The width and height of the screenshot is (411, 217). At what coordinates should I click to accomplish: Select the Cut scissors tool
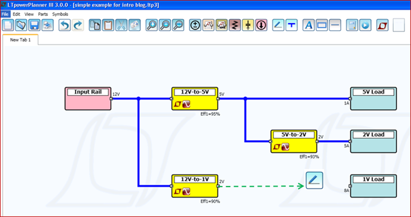click(121, 25)
